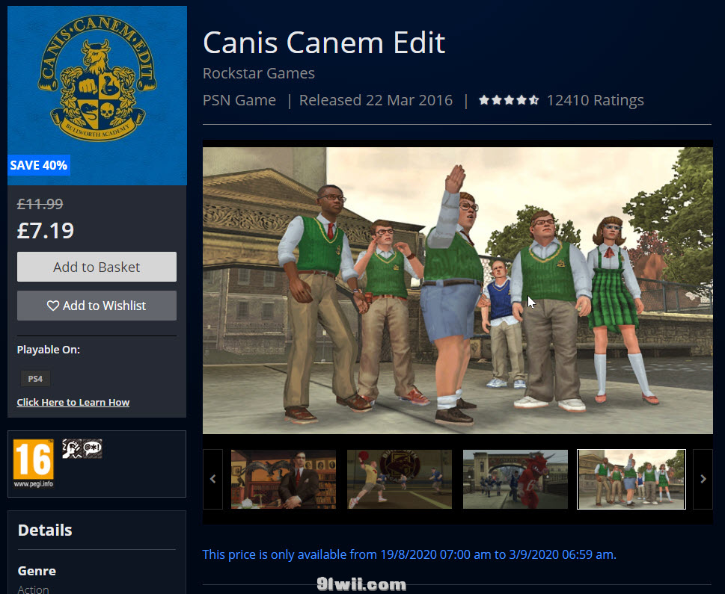Screen dimensions: 725x594
Task: Click the 'Genre' label
Action: coord(37,571)
